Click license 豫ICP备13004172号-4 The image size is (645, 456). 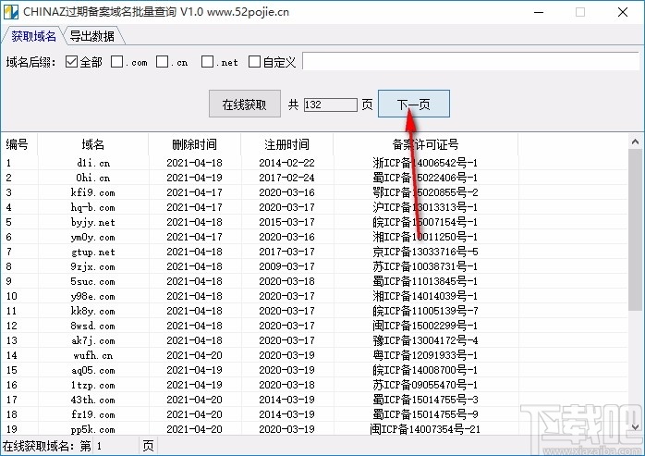[x=425, y=340]
